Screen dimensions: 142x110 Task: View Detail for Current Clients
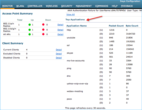[x=59, y=50]
